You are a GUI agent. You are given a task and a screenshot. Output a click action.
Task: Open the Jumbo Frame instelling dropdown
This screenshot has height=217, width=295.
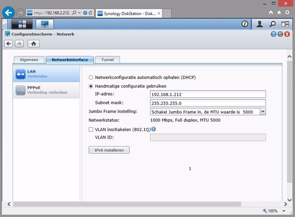(x=263, y=112)
